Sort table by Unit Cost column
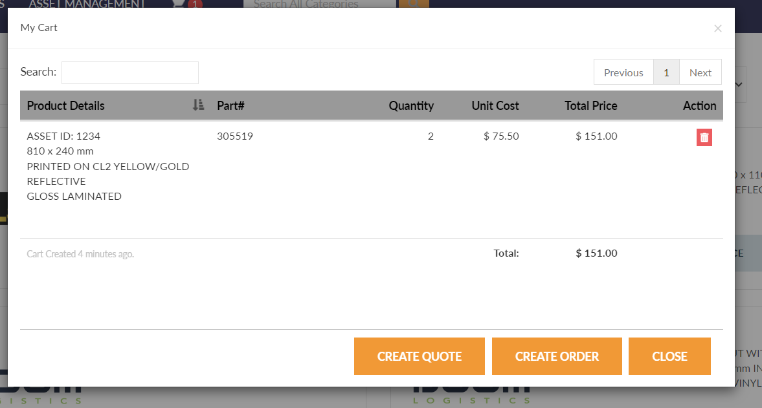 click(x=495, y=105)
